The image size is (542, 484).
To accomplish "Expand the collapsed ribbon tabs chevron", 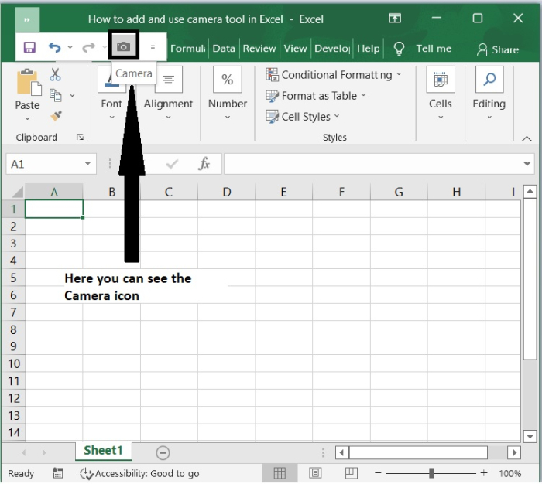I will pyautogui.click(x=27, y=19).
